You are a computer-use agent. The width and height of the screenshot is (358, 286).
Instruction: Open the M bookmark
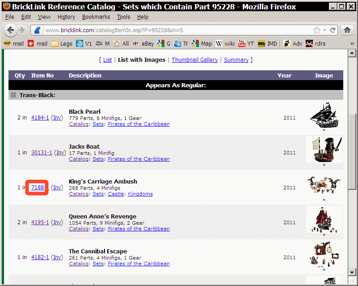point(102,43)
